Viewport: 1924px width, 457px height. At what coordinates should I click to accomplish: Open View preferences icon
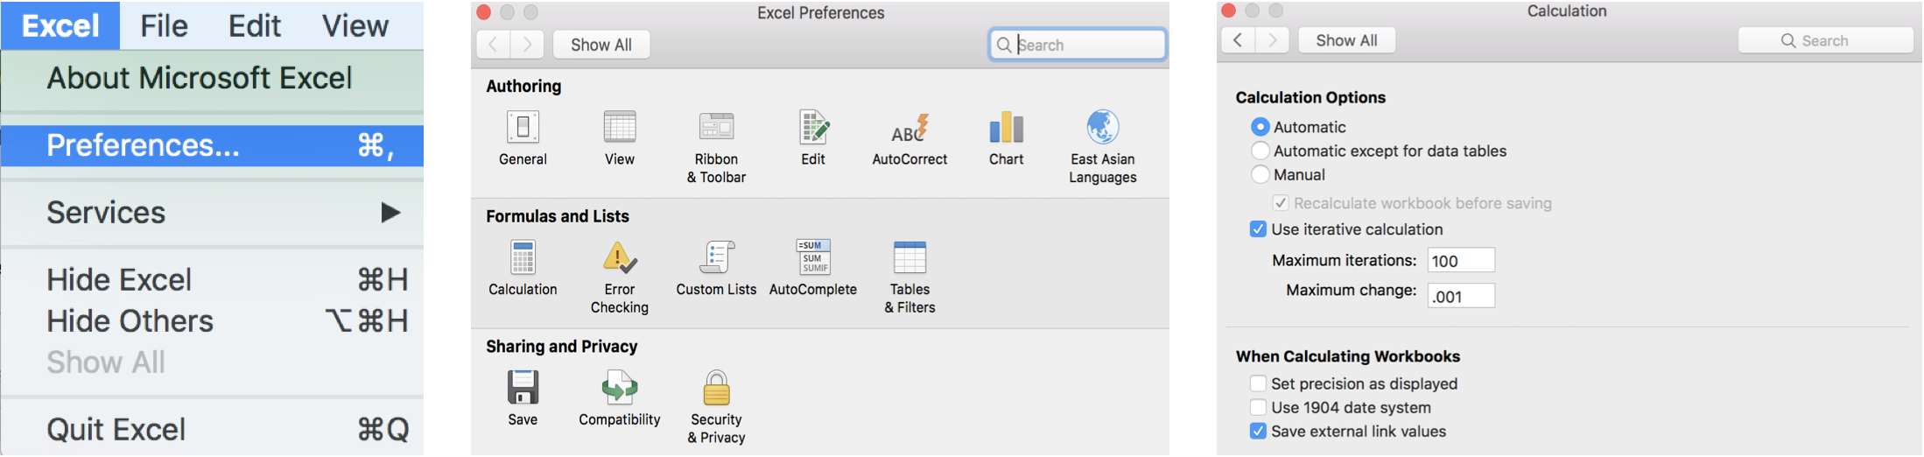pyautogui.click(x=620, y=128)
